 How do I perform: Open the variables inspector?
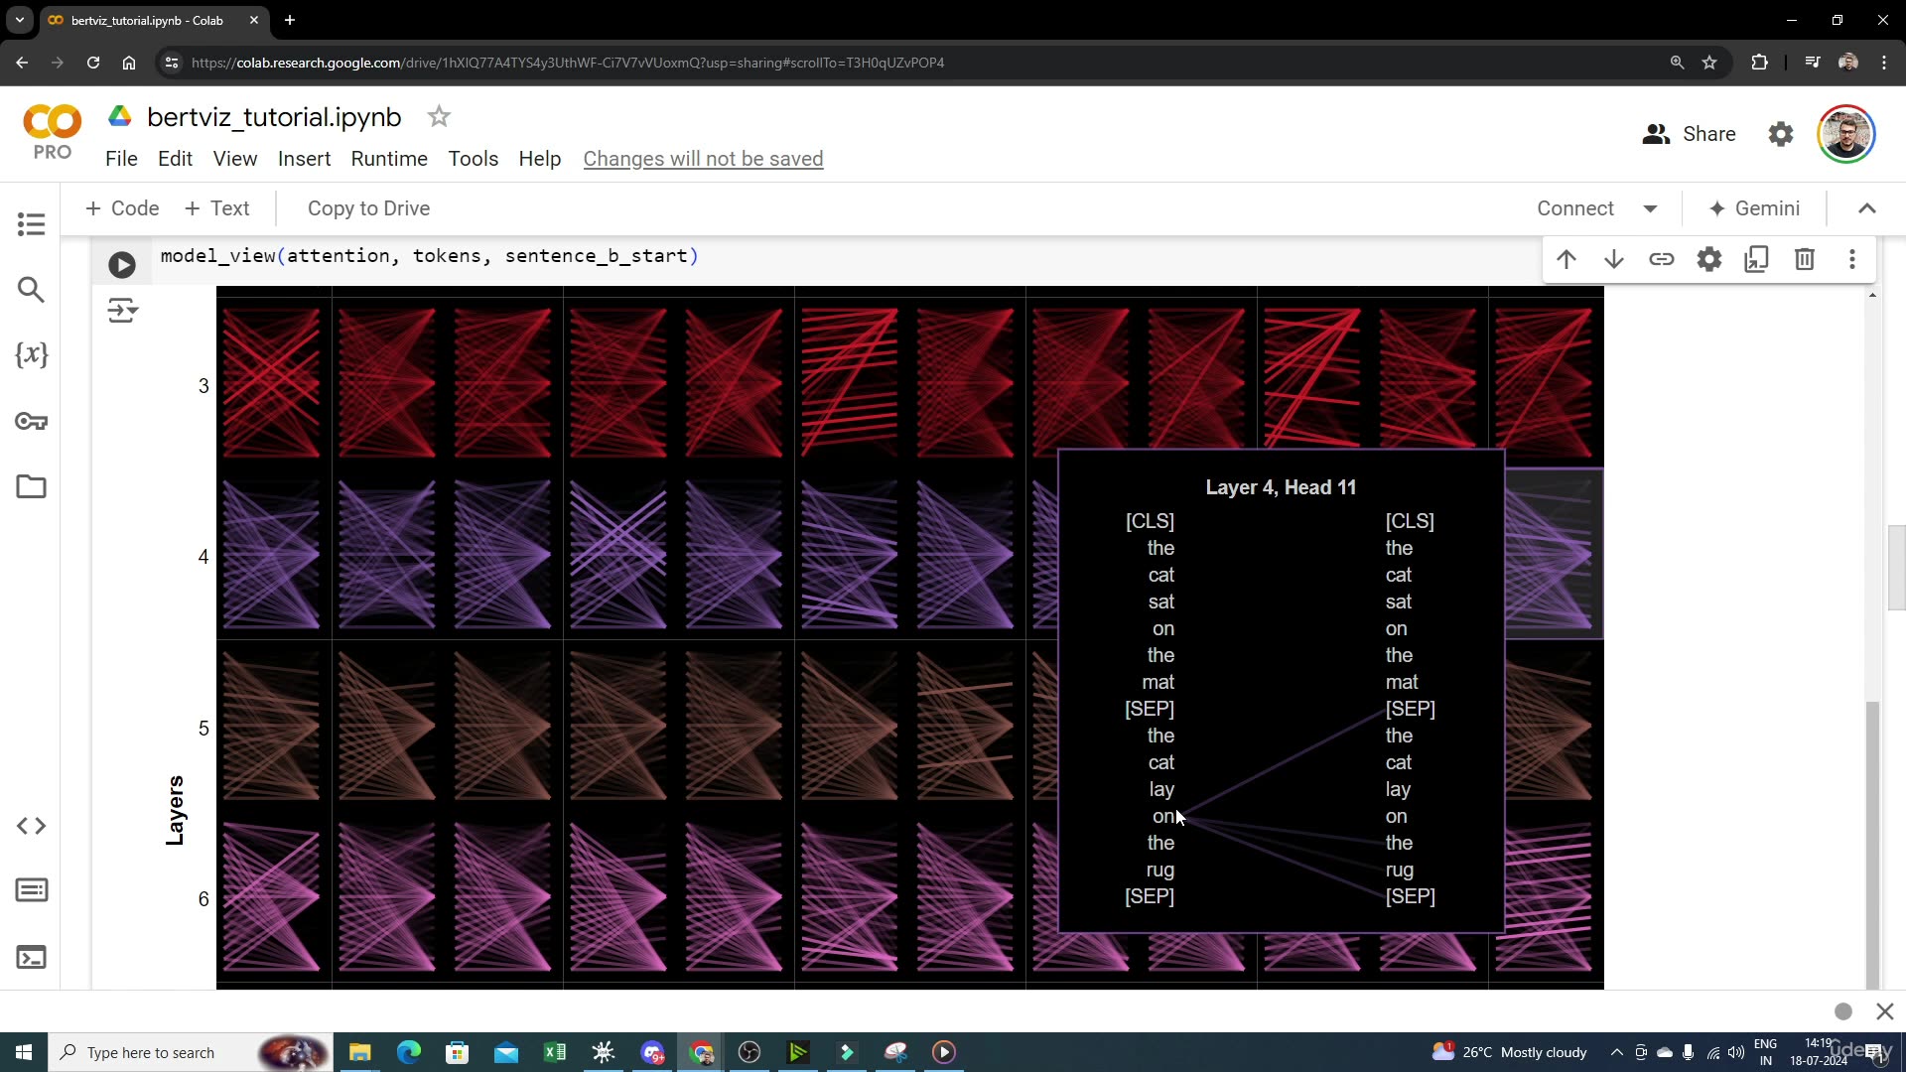pyautogui.click(x=31, y=354)
